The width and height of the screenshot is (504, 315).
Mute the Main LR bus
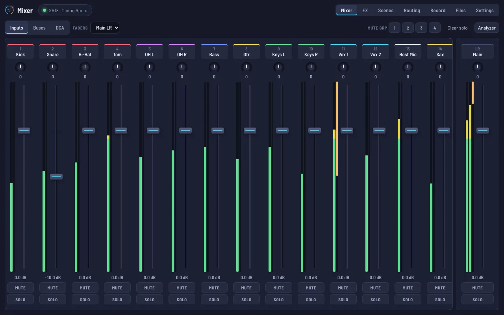click(x=478, y=288)
